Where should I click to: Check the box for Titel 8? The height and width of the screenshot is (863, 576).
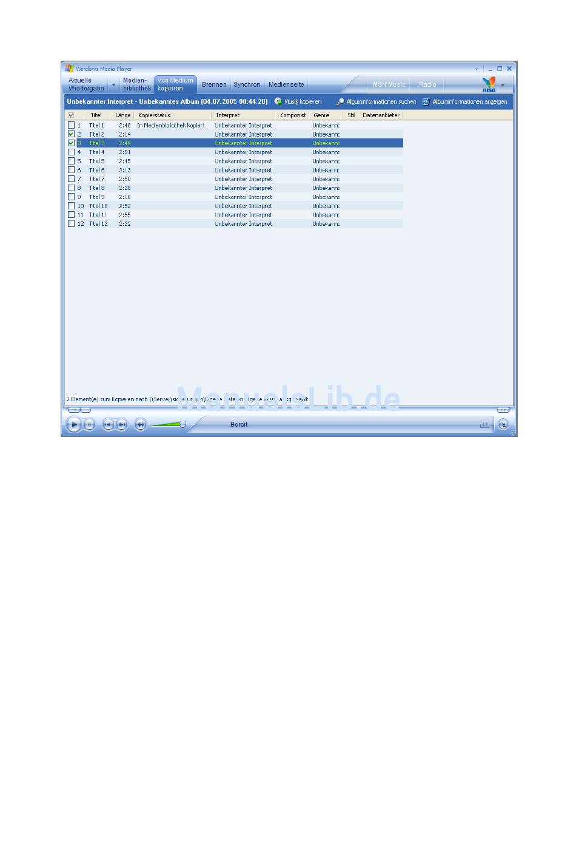pos(71,188)
